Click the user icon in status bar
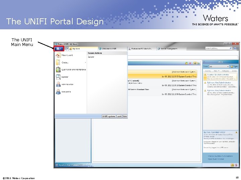The image size is (241, 180). (x=57, y=165)
